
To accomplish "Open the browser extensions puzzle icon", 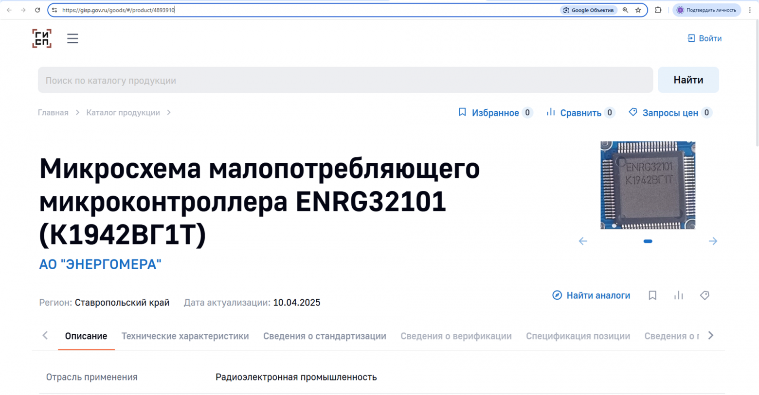I will [658, 10].
